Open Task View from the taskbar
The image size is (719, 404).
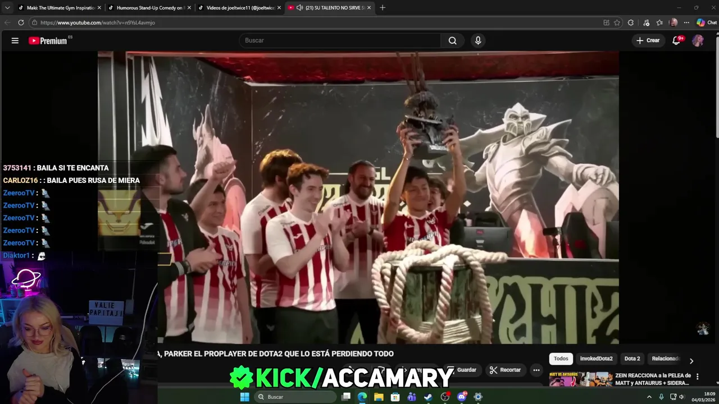tap(346, 397)
